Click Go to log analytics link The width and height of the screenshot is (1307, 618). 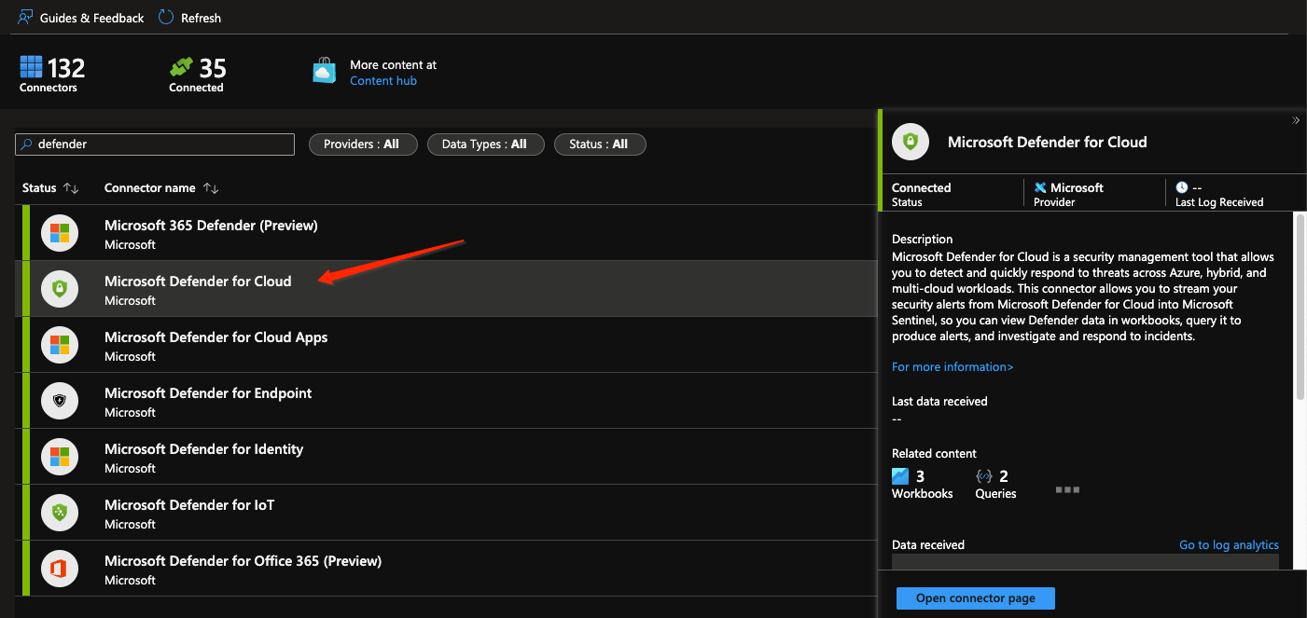[1229, 545]
